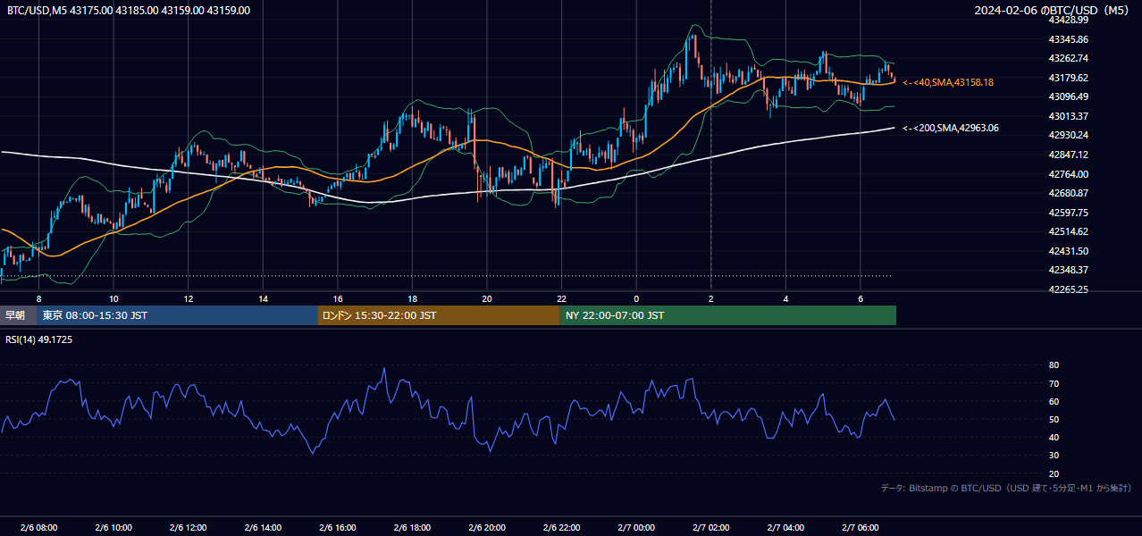Click price axis value 43013.37

pos(1068,116)
